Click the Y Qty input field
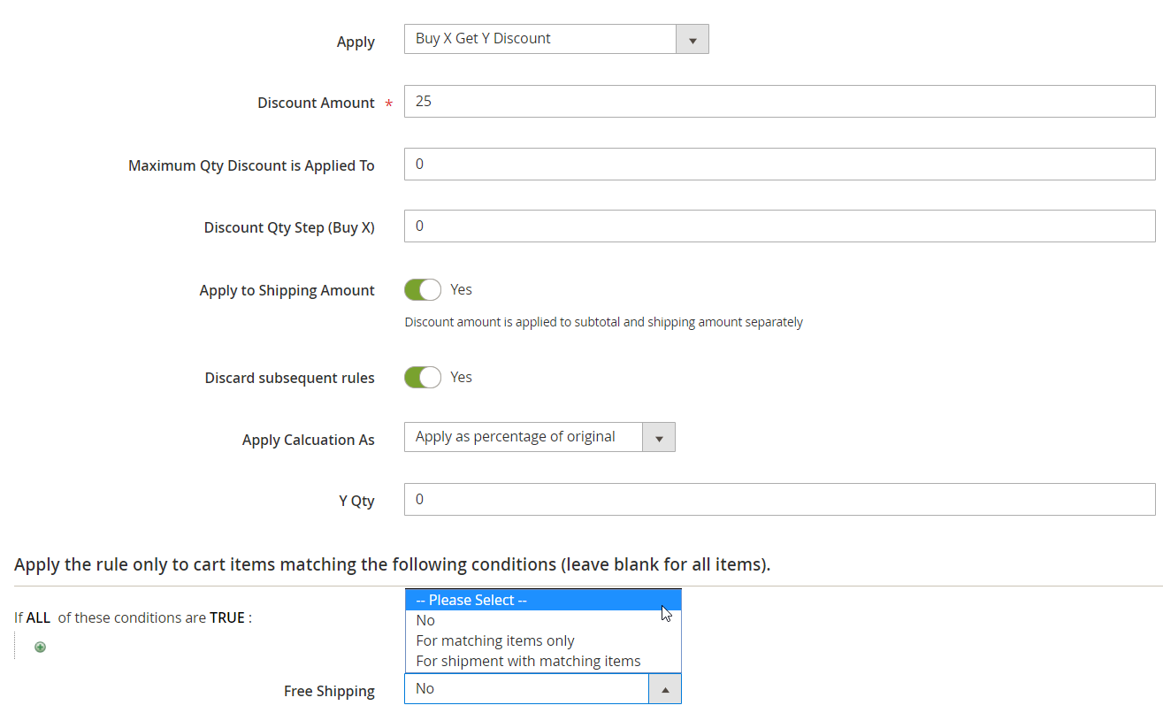This screenshot has width=1163, height=713. coord(779,500)
